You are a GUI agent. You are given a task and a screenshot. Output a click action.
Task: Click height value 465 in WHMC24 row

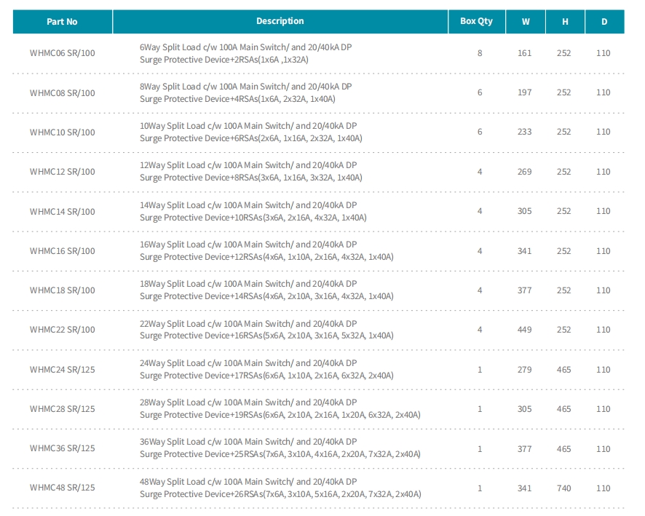pyautogui.click(x=564, y=370)
